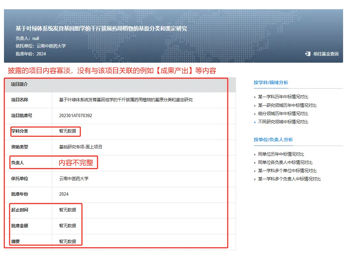Open 同单位各负责人中标情况对比 analysis

(x=285, y=162)
